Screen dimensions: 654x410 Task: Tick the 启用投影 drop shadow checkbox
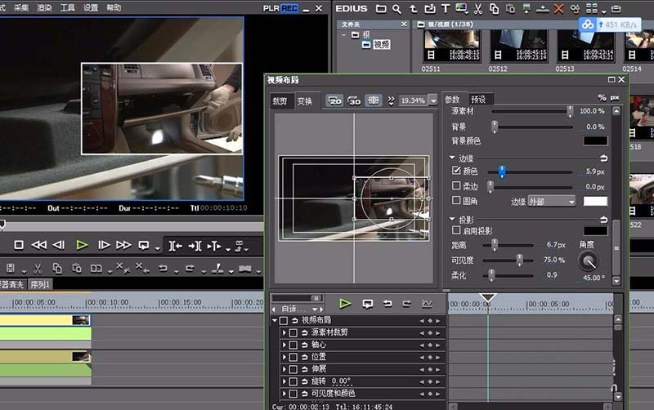click(456, 230)
